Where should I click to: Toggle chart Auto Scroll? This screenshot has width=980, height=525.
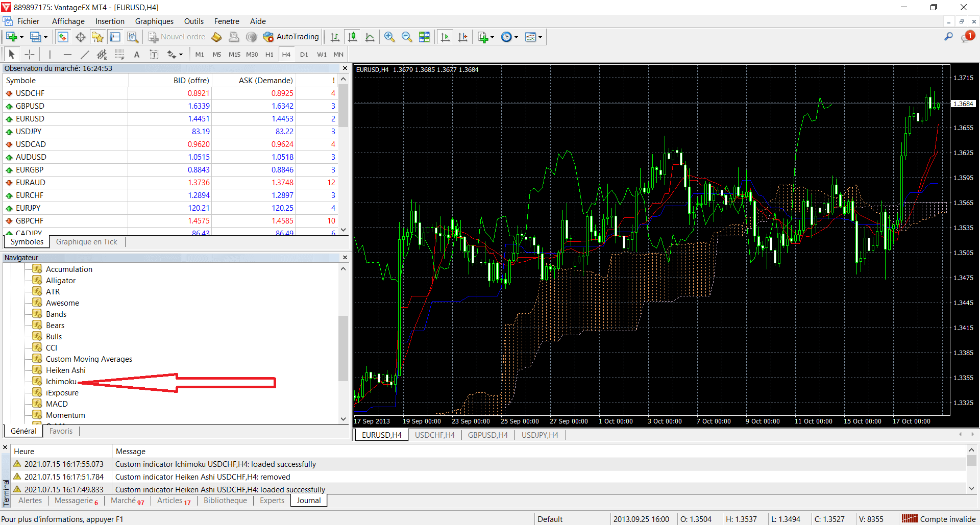[x=445, y=37]
